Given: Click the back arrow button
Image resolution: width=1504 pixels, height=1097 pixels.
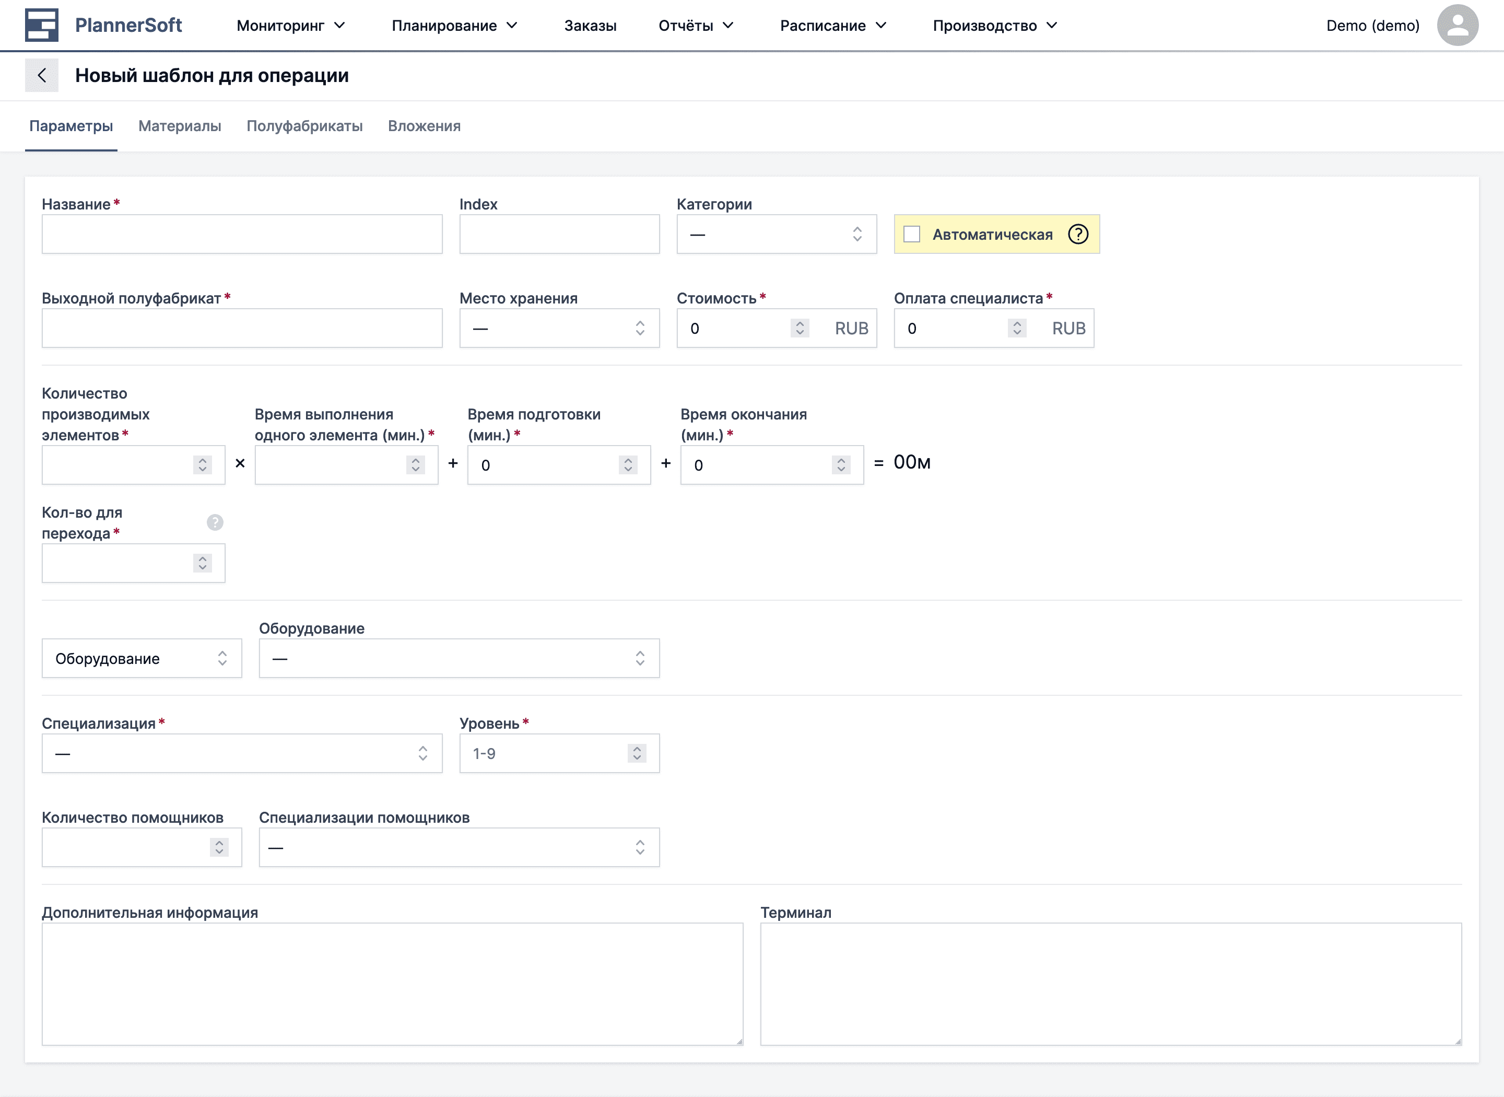Looking at the screenshot, I should coord(41,75).
